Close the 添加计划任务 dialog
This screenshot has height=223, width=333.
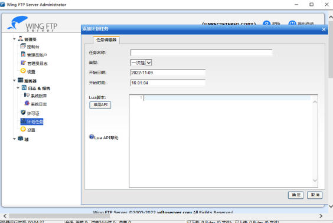coord(324,29)
